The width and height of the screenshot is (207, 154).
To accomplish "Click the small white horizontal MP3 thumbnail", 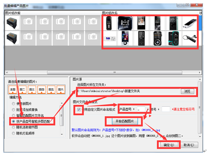I will pos(110,38).
